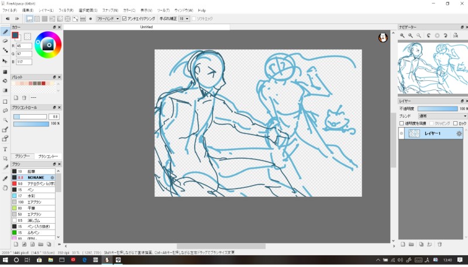Open the ブレンド mode dropdown
The height and width of the screenshot is (267, 468).
[x=442, y=116]
